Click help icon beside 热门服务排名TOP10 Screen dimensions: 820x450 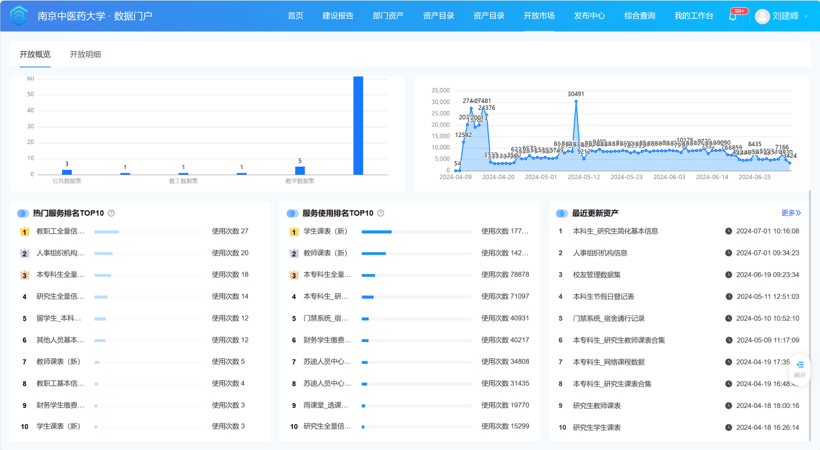tap(111, 213)
